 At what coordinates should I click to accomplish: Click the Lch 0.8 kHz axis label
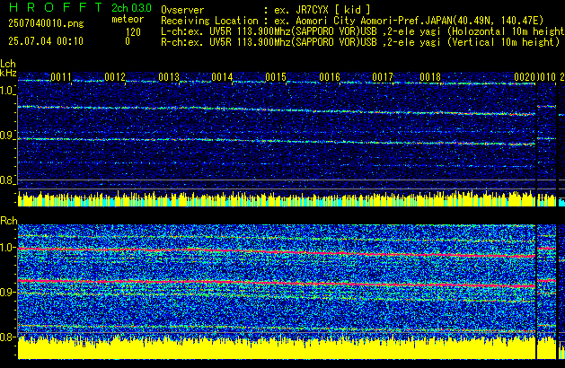(x=7, y=180)
